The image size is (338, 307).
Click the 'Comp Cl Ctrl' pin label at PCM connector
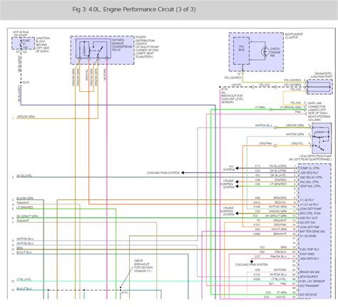(309, 168)
